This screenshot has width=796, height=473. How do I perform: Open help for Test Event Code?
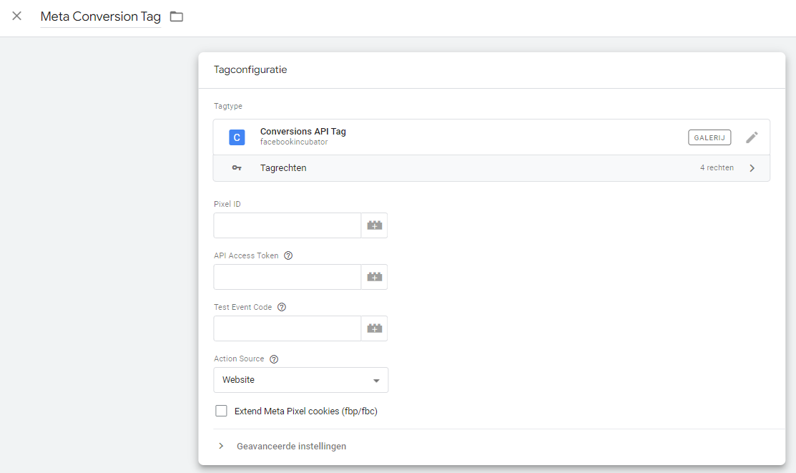click(x=282, y=308)
